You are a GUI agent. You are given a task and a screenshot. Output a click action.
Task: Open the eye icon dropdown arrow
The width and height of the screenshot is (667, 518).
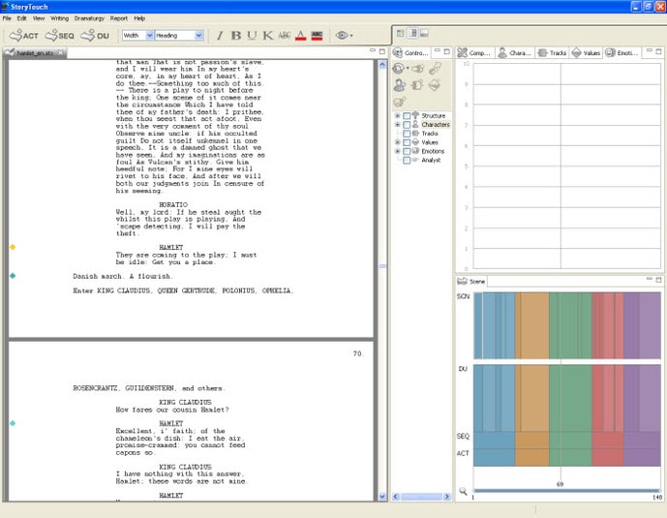(351, 36)
